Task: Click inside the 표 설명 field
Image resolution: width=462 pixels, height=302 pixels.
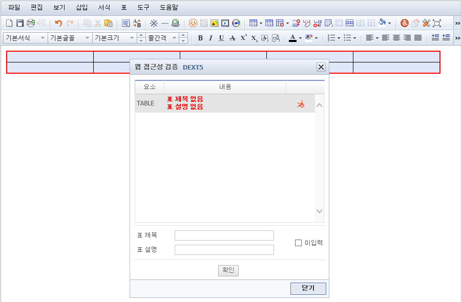Action: tap(224, 250)
